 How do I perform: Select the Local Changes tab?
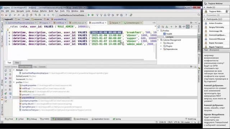(25, 67)
